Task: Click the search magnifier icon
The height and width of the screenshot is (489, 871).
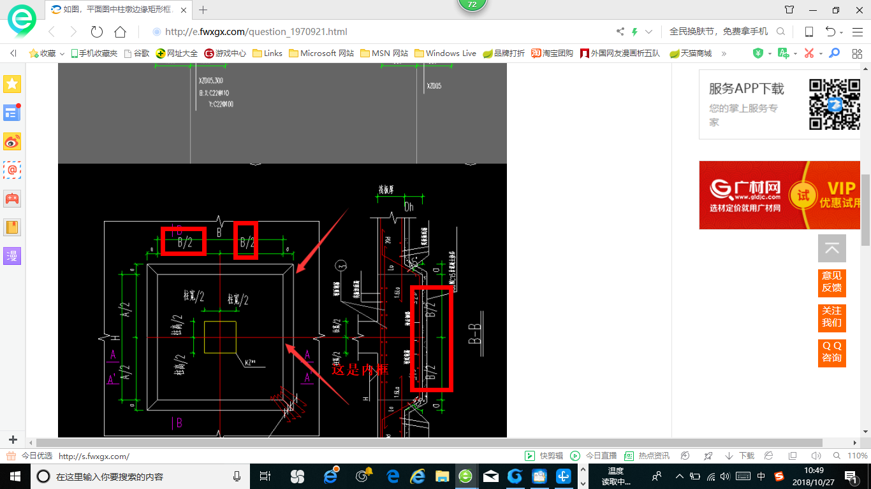Action: tap(780, 31)
